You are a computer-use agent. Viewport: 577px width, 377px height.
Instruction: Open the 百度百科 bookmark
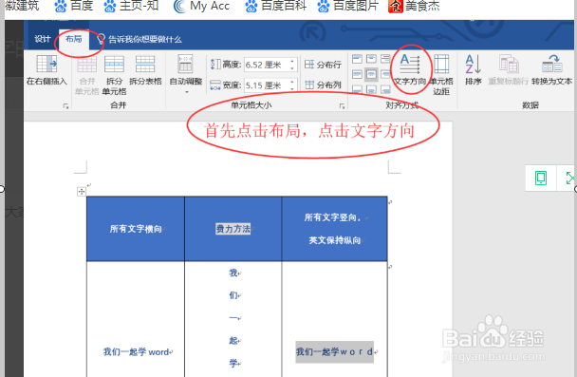click(x=275, y=6)
